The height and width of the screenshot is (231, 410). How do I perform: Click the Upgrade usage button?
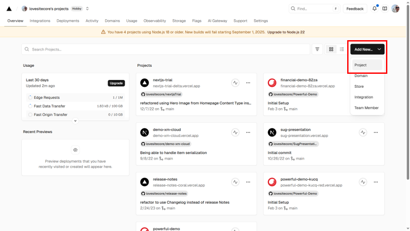(x=116, y=83)
